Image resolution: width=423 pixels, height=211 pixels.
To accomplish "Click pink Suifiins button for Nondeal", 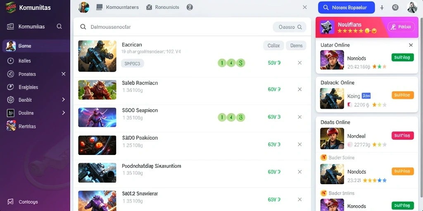I will pyautogui.click(x=402, y=136).
